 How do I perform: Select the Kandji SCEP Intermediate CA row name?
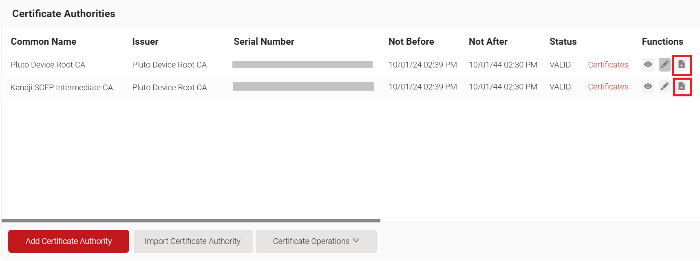pyautogui.click(x=62, y=87)
